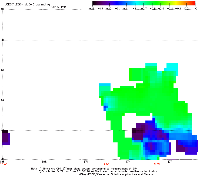Select the date label 20160120 under the title
Image resolution: width=200 pixels, height=176 pixels.
[x=59, y=7]
